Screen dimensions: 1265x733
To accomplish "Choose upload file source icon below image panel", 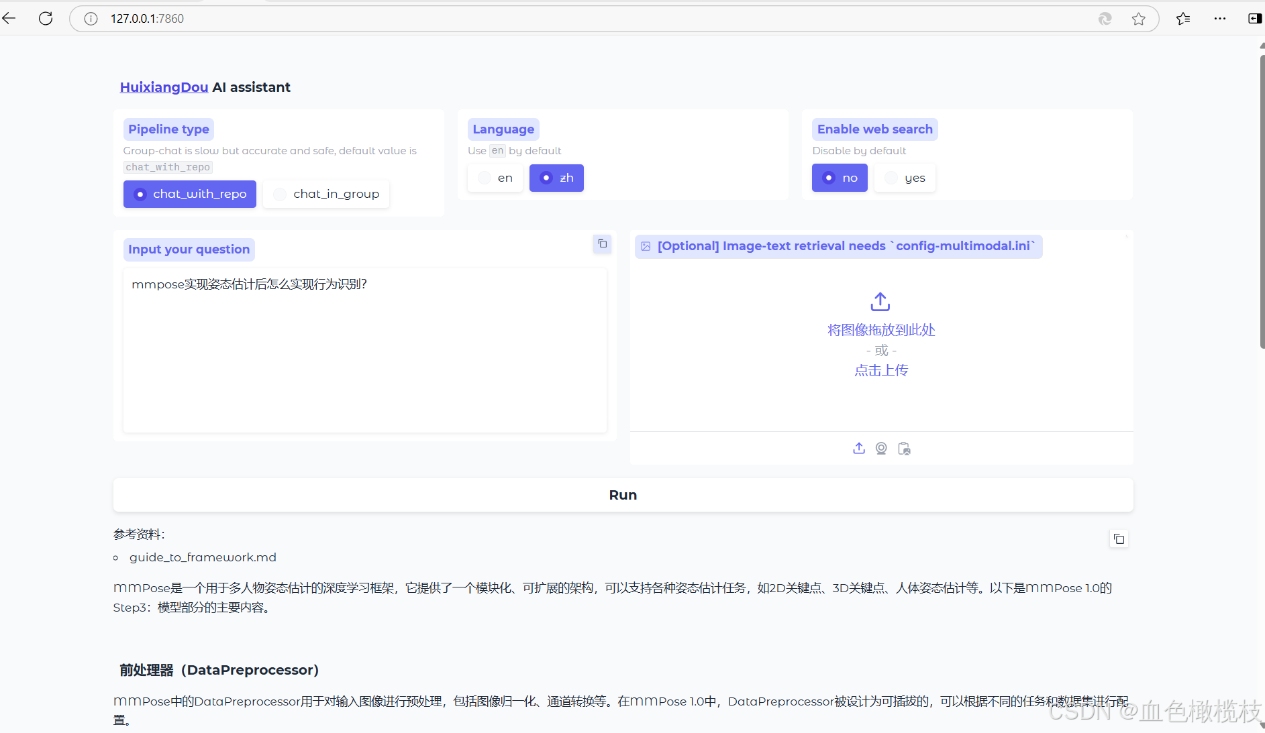I will point(859,448).
